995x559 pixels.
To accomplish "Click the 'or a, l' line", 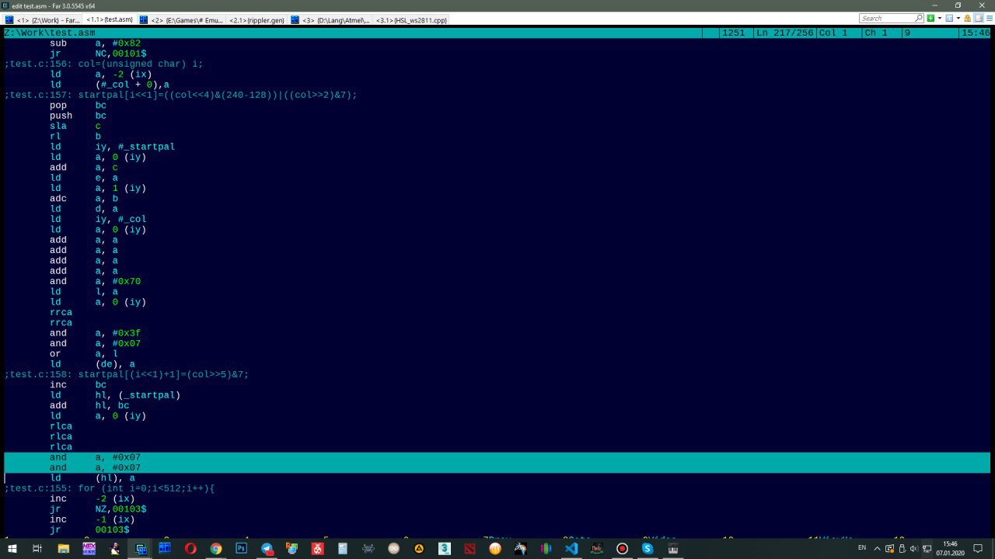I will point(84,354).
